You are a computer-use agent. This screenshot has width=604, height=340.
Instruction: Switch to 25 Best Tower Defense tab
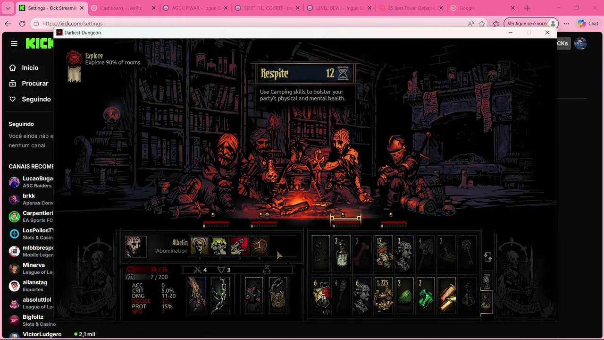pyautogui.click(x=411, y=8)
